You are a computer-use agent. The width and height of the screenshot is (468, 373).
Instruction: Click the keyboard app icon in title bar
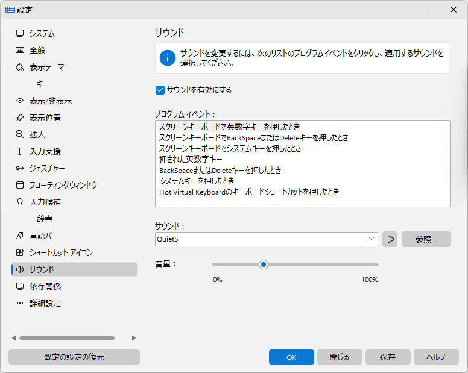(x=10, y=10)
